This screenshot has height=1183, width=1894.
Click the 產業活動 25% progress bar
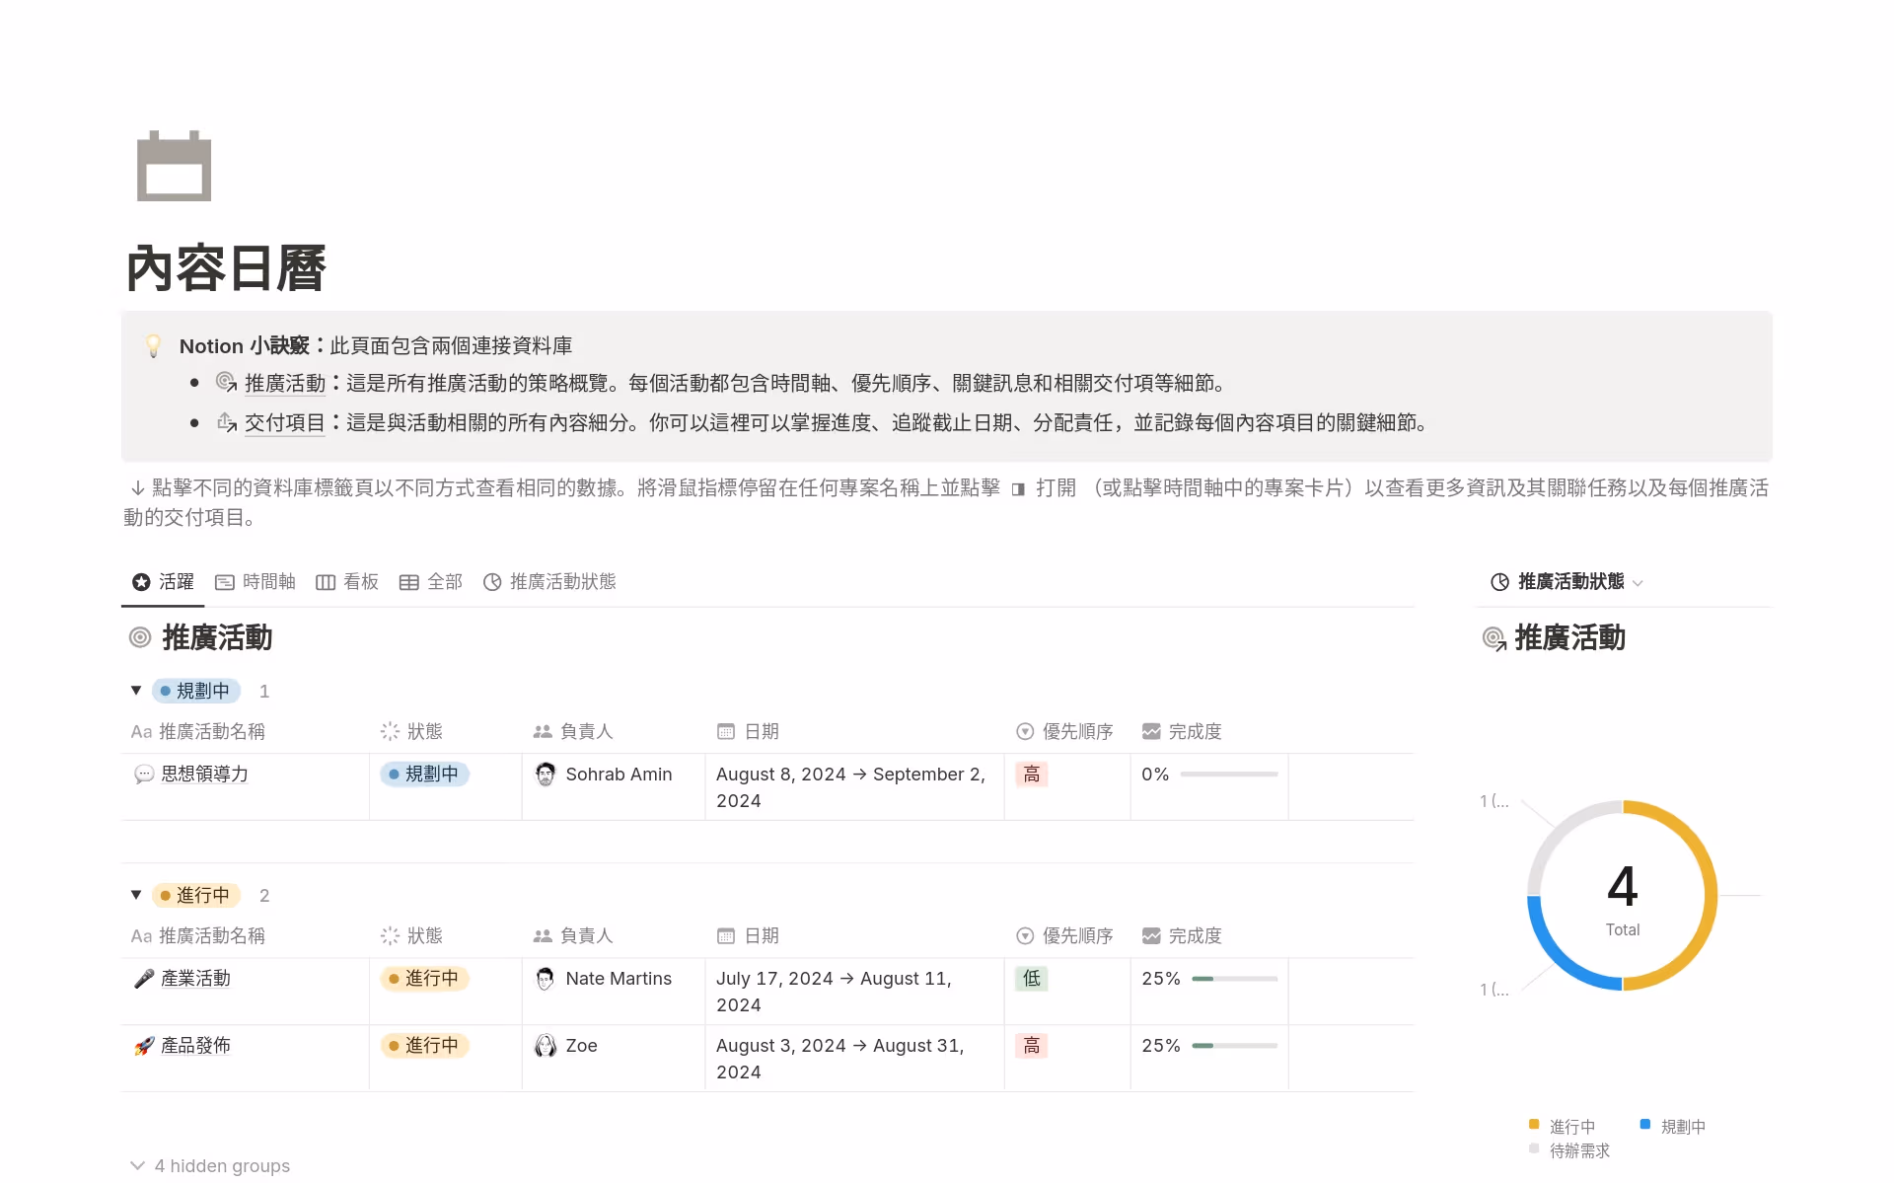(1234, 979)
